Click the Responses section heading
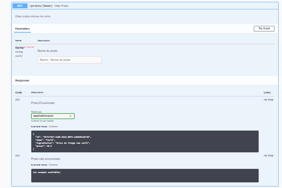 (22, 81)
